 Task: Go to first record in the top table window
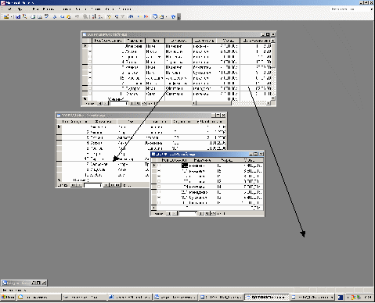coord(99,103)
